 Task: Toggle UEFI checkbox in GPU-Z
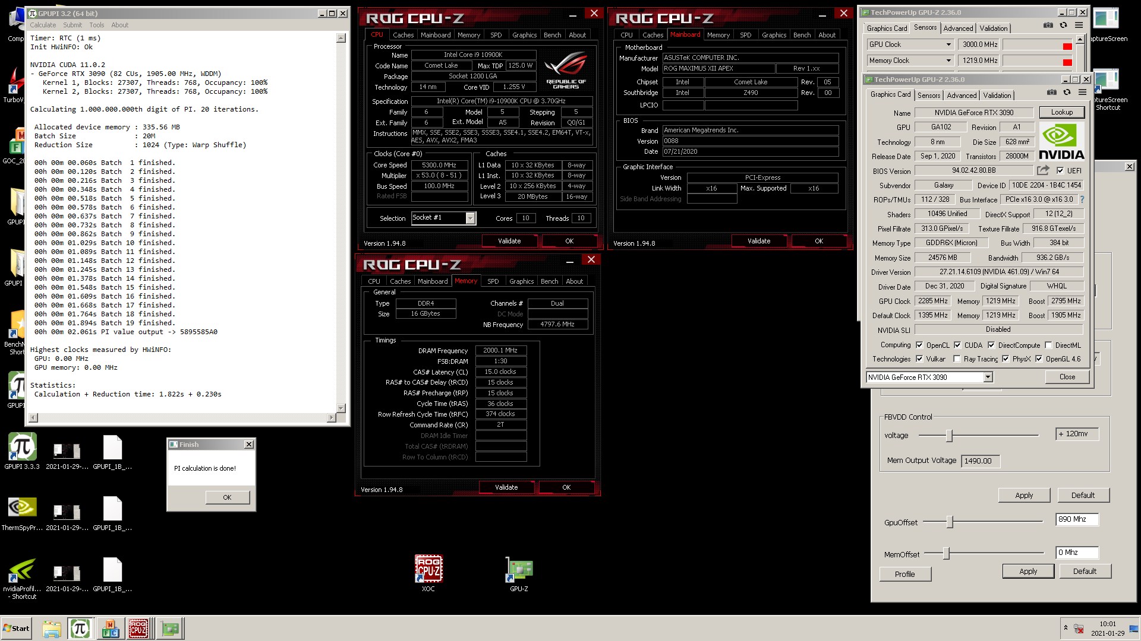1060,170
